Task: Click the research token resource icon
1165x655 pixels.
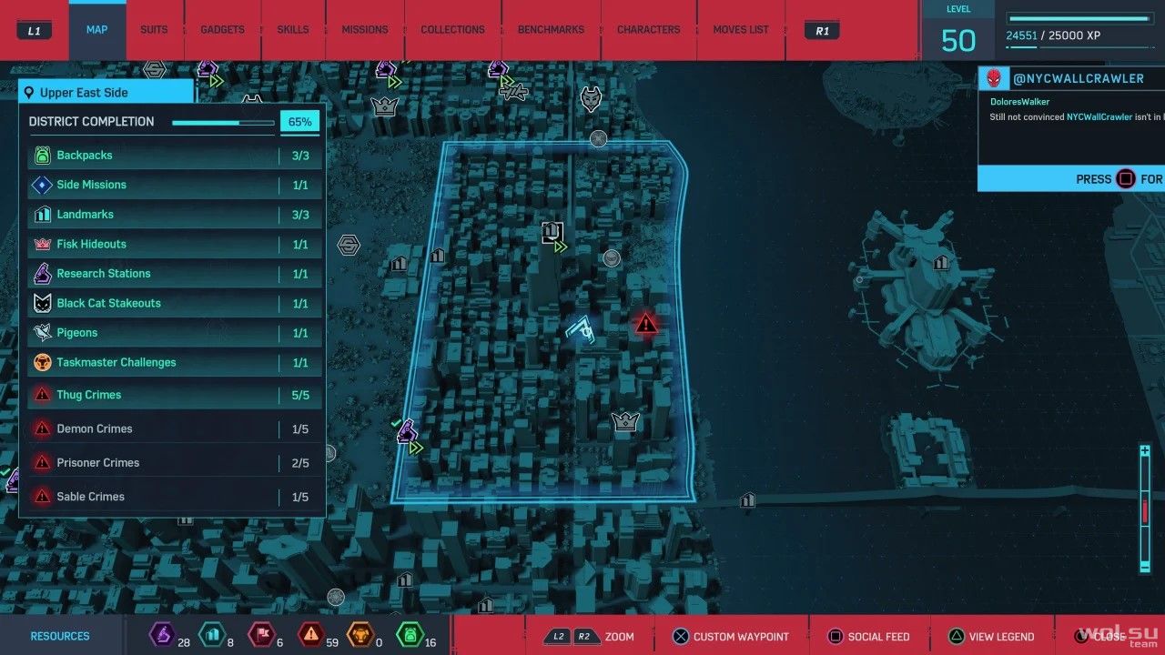Action: (x=161, y=634)
